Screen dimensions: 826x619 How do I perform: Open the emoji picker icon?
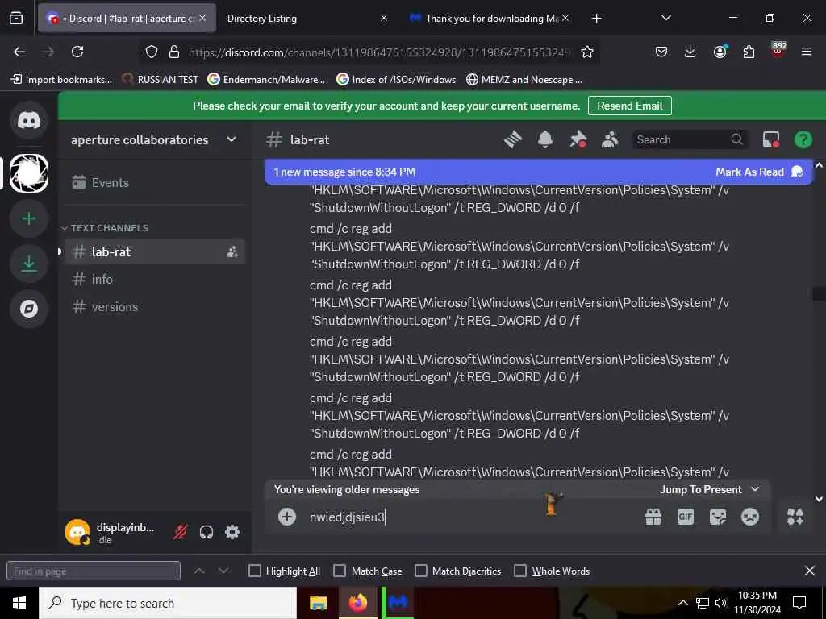[750, 517]
